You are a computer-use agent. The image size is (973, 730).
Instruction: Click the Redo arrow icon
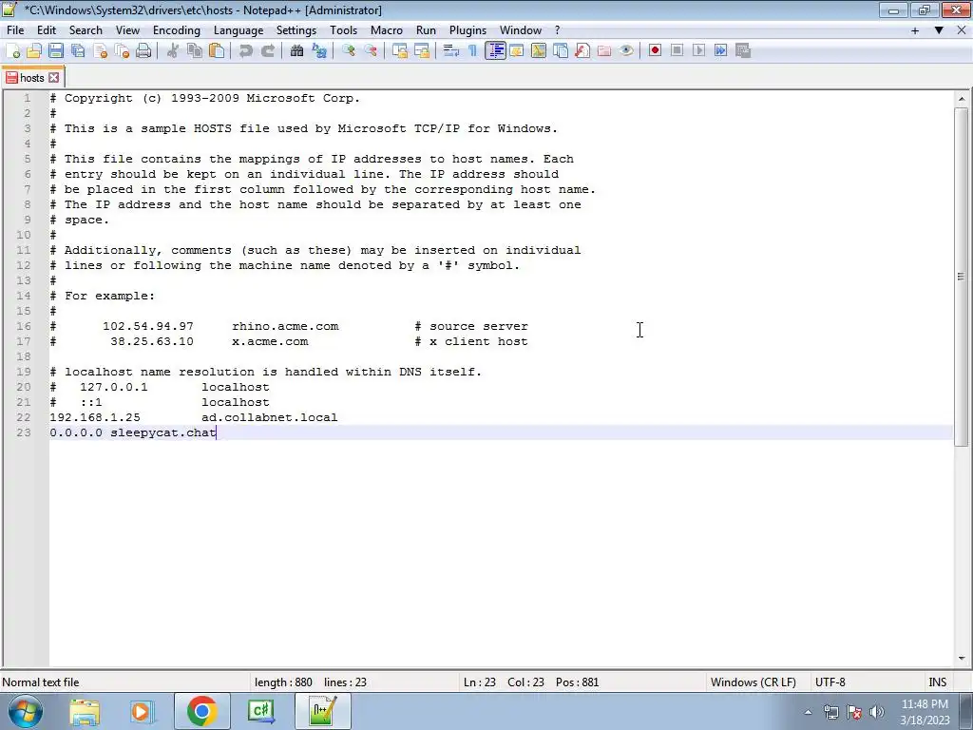pyautogui.click(x=267, y=51)
